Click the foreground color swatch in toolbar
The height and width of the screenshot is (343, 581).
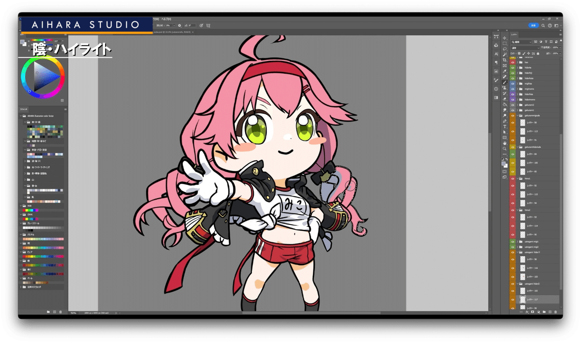(x=504, y=163)
